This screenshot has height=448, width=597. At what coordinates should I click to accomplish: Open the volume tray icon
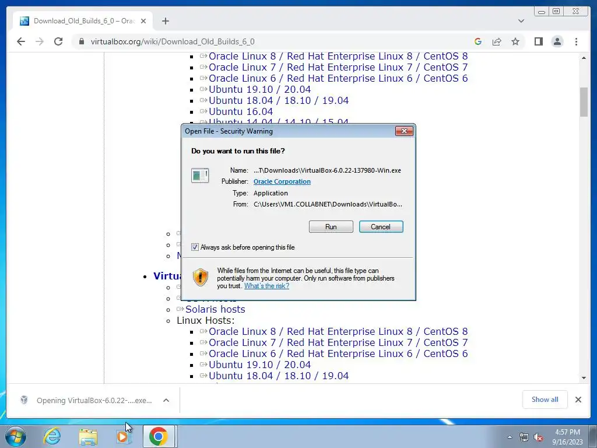pos(538,437)
